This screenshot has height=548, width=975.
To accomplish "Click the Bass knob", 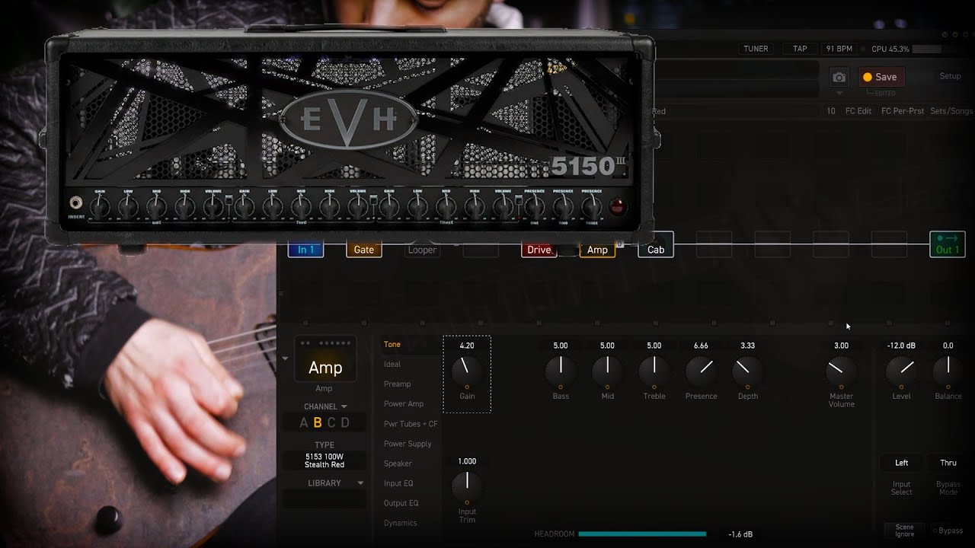I will tap(561, 371).
